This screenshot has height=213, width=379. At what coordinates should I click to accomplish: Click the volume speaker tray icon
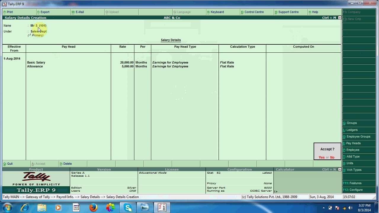click(x=350, y=208)
